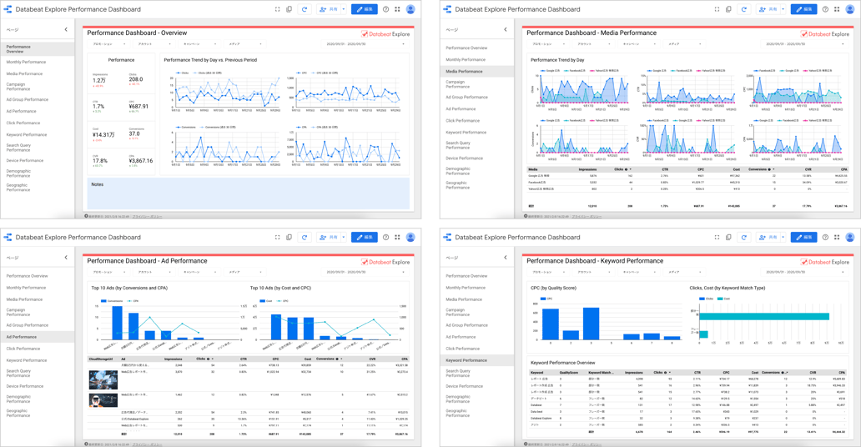Click QualityScore column header in Keyword Performance table
Screen dimensions: 861x447
point(570,373)
